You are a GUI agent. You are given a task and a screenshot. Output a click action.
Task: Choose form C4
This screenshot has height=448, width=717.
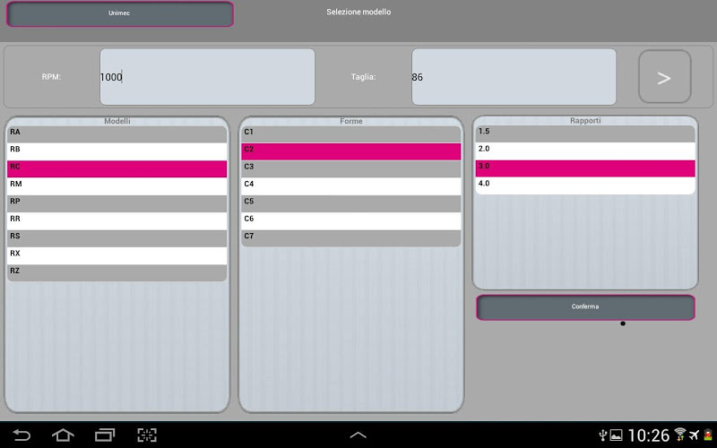(351, 186)
